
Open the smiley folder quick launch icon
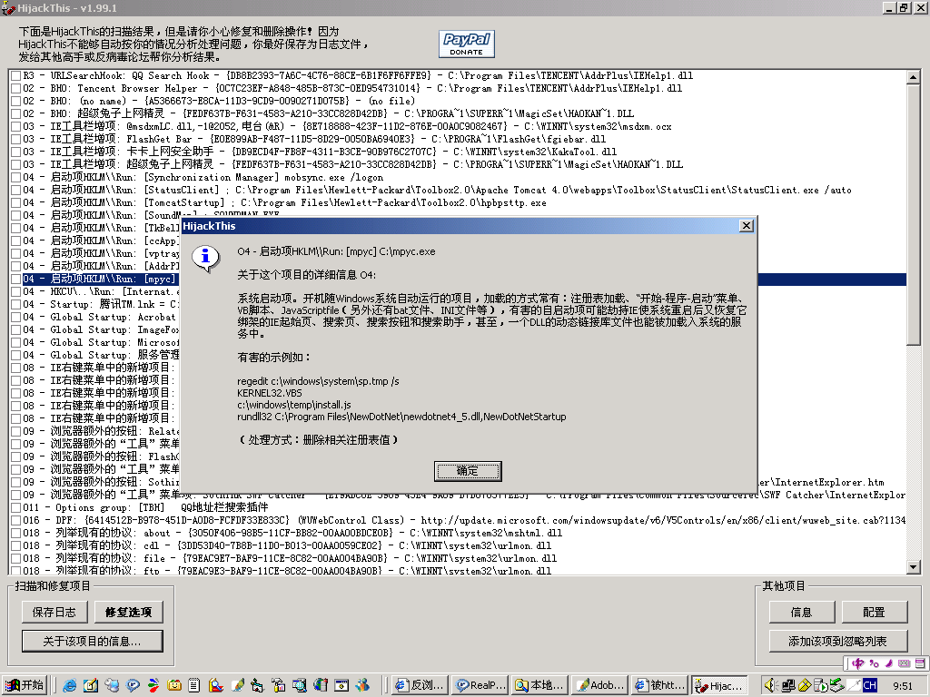pyautogui.click(x=174, y=685)
